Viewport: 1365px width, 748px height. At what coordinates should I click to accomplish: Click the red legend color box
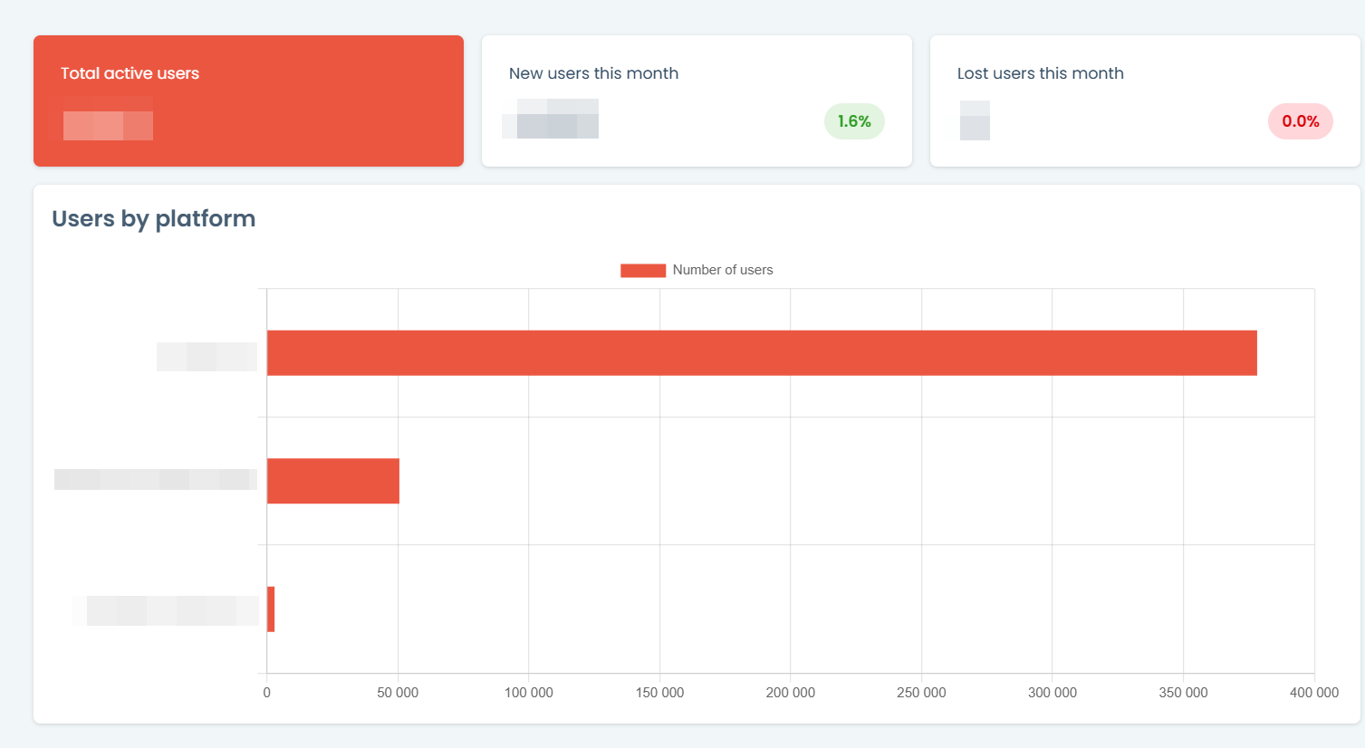coord(643,270)
